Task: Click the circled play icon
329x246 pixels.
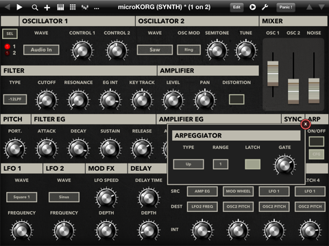Action: (252, 8)
